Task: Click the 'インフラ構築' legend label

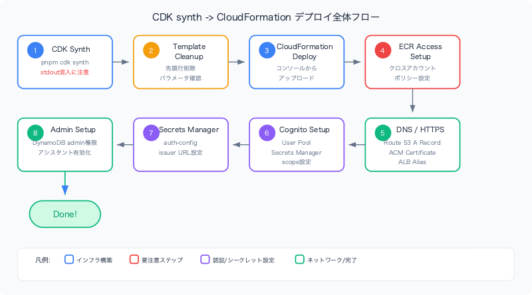Action: 94,260
